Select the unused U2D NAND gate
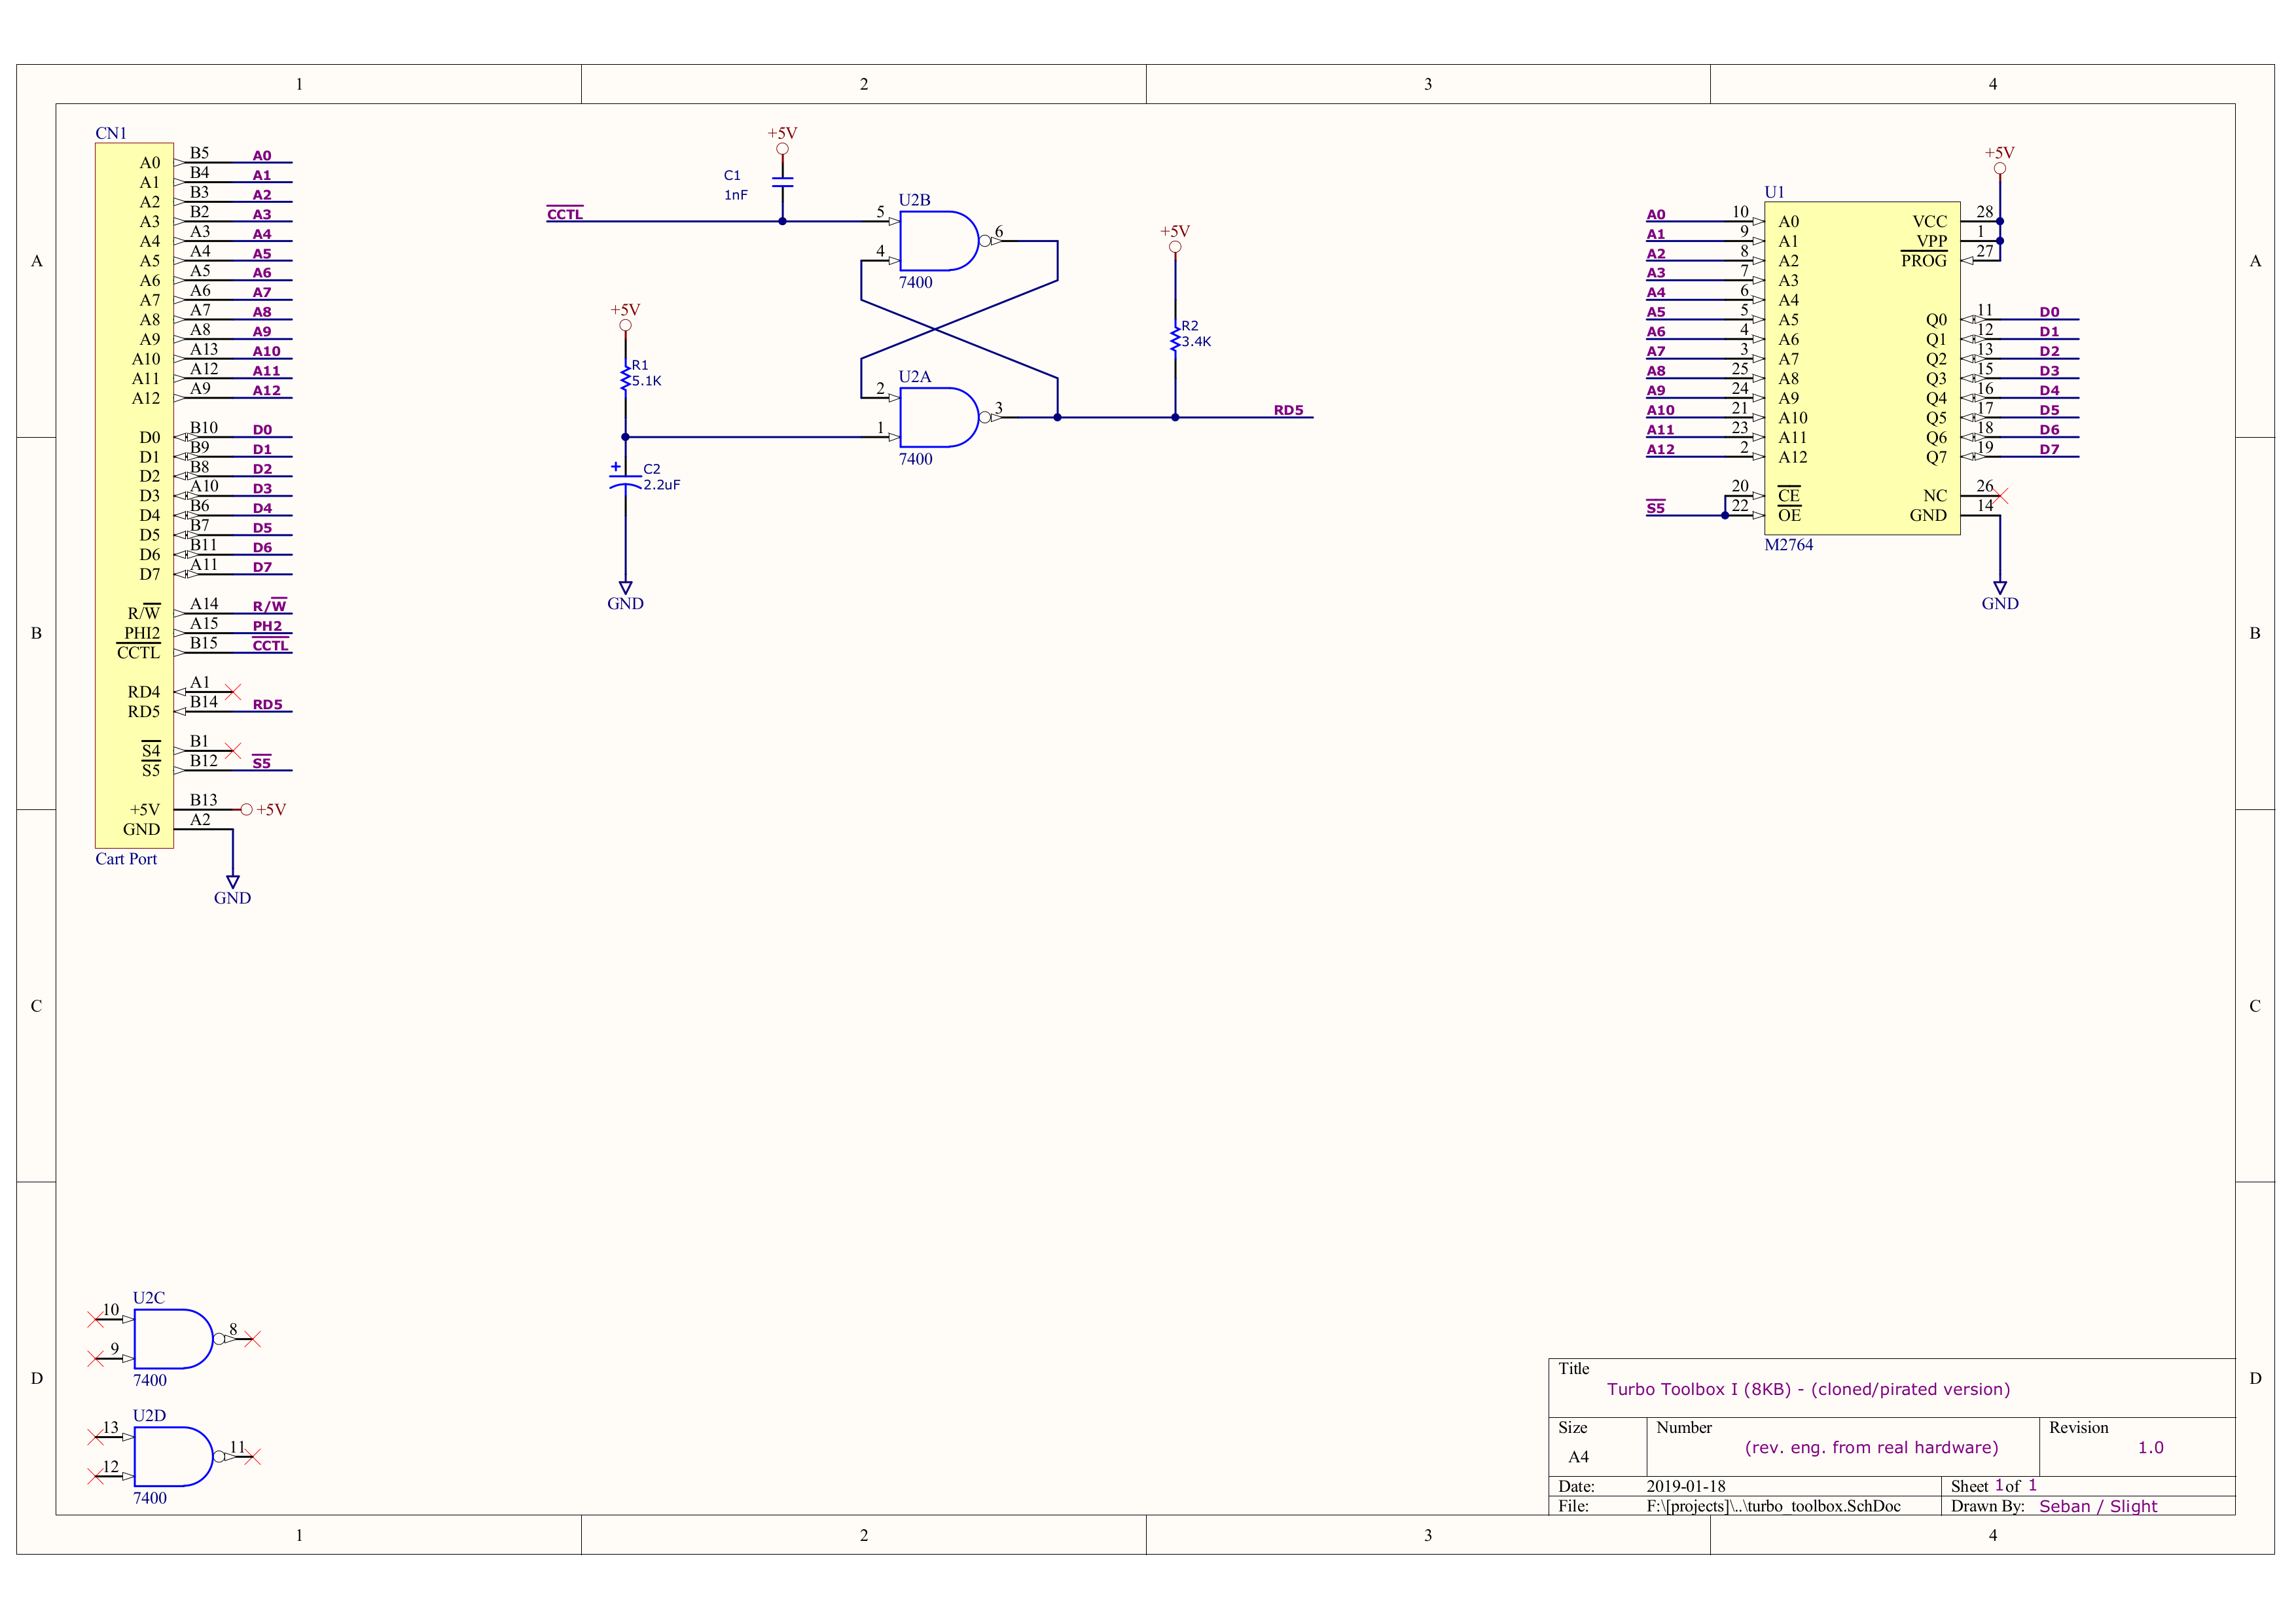Image resolution: width=2296 pixels, height=1622 pixels. pos(170,1457)
